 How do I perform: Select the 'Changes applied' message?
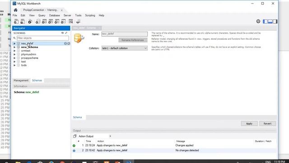pos(184,145)
